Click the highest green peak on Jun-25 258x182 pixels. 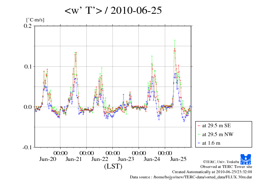tap(175, 40)
